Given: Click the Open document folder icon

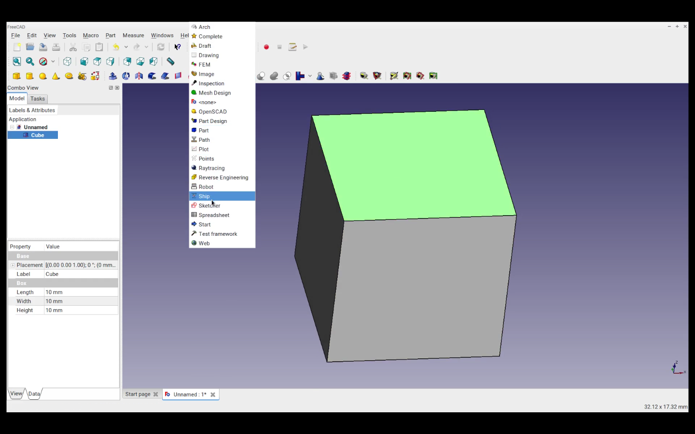Looking at the screenshot, I should click(x=30, y=47).
